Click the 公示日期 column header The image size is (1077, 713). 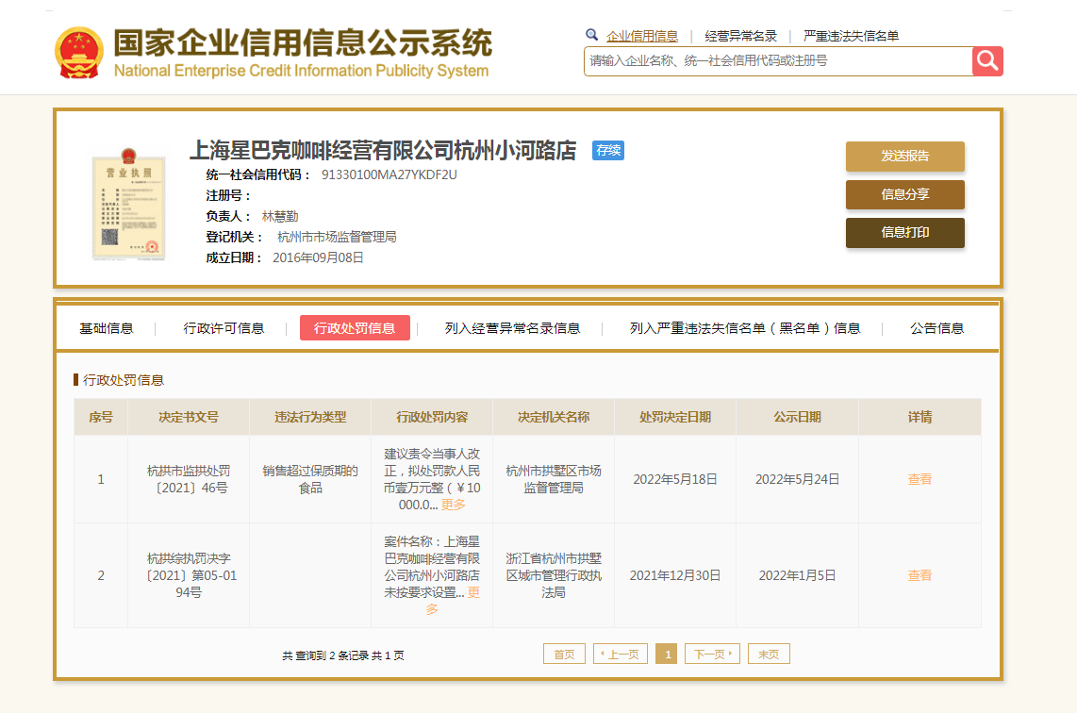click(x=798, y=417)
